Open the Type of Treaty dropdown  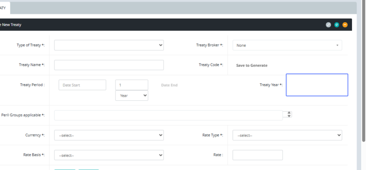click(x=109, y=45)
